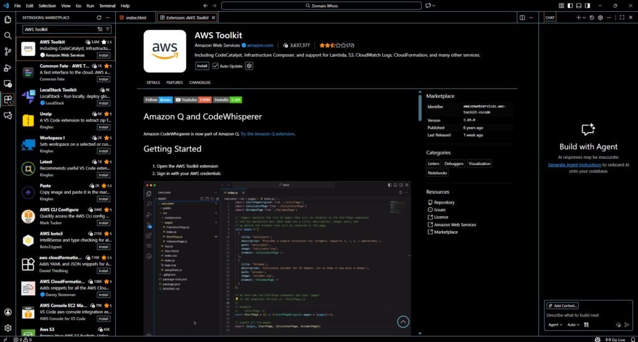Toggle primary side bar visibility
638x342 pixels.
coord(570,6)
